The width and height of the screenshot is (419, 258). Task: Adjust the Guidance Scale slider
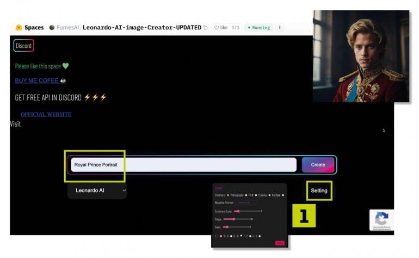pyautogui.click(x=247, y=211)
